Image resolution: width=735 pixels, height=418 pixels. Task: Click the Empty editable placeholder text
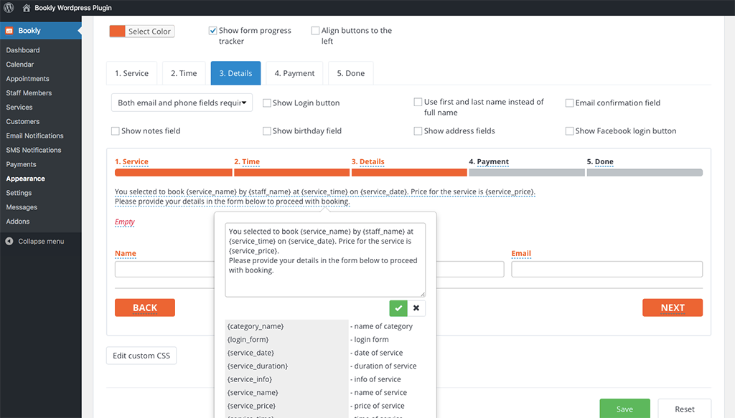pos(125,222)
